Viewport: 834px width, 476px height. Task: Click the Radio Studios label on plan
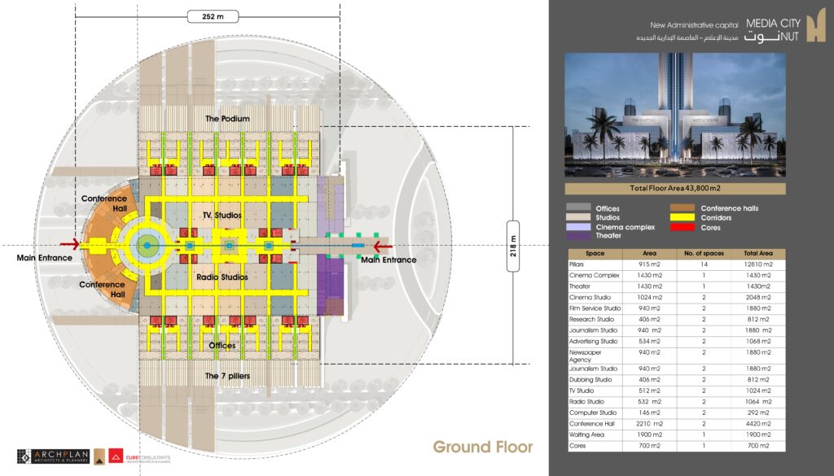pos(222,277)
